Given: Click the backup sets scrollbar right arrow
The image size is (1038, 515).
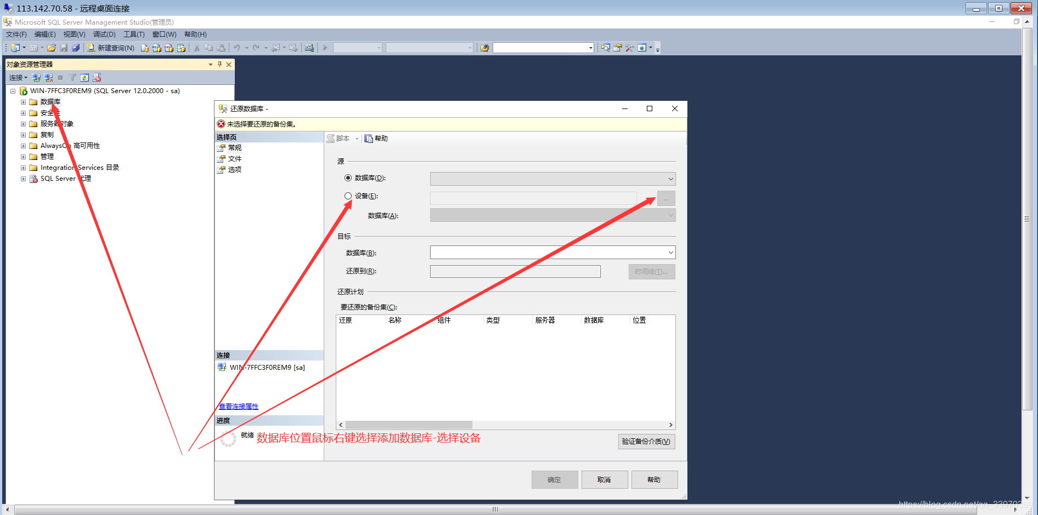Looking at the screenshot, I should 670,425.
